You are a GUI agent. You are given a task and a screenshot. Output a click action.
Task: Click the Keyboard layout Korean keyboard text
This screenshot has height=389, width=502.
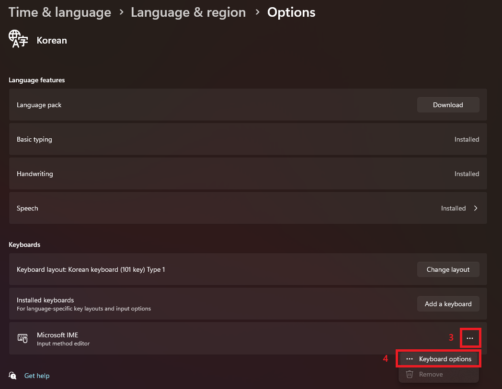point(91,269)
